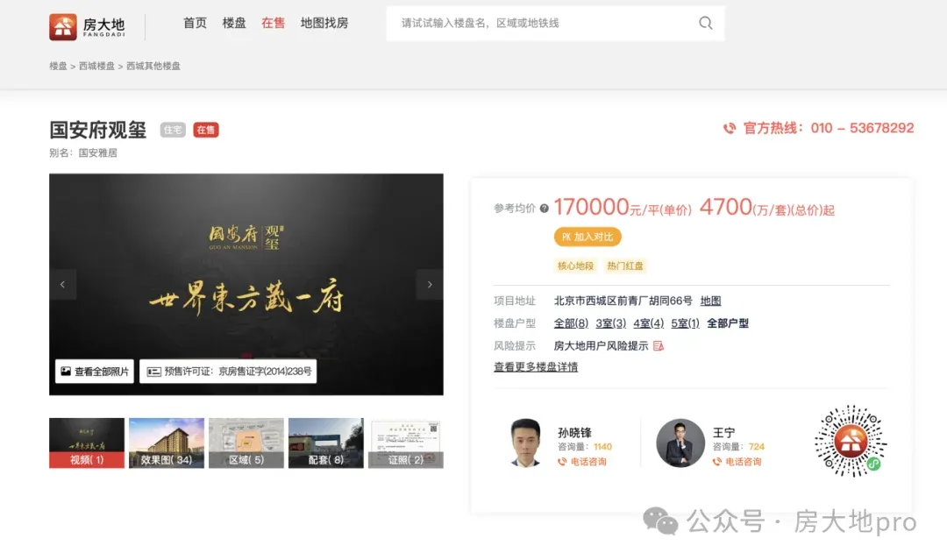Click the hotline number 010 – 53678292
The width and height of the screenshot is (947, 560).
point(863,128)
